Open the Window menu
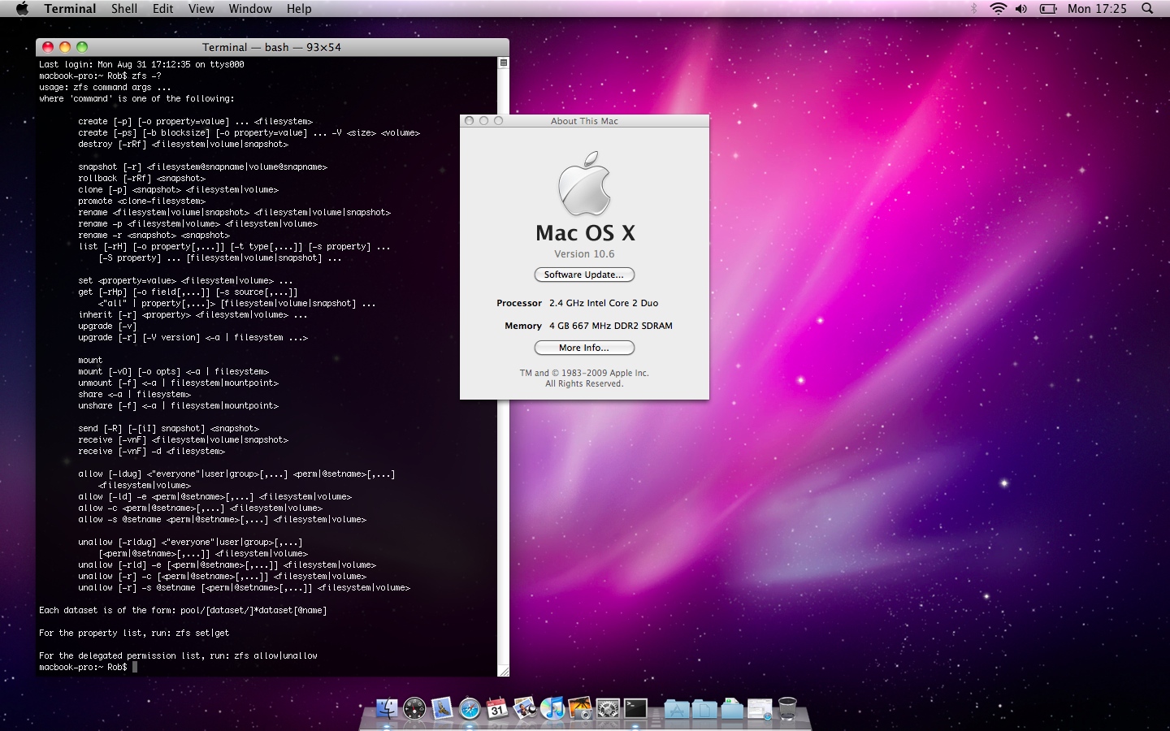This screenshot has height=731, width=1170. pos(250,9)
